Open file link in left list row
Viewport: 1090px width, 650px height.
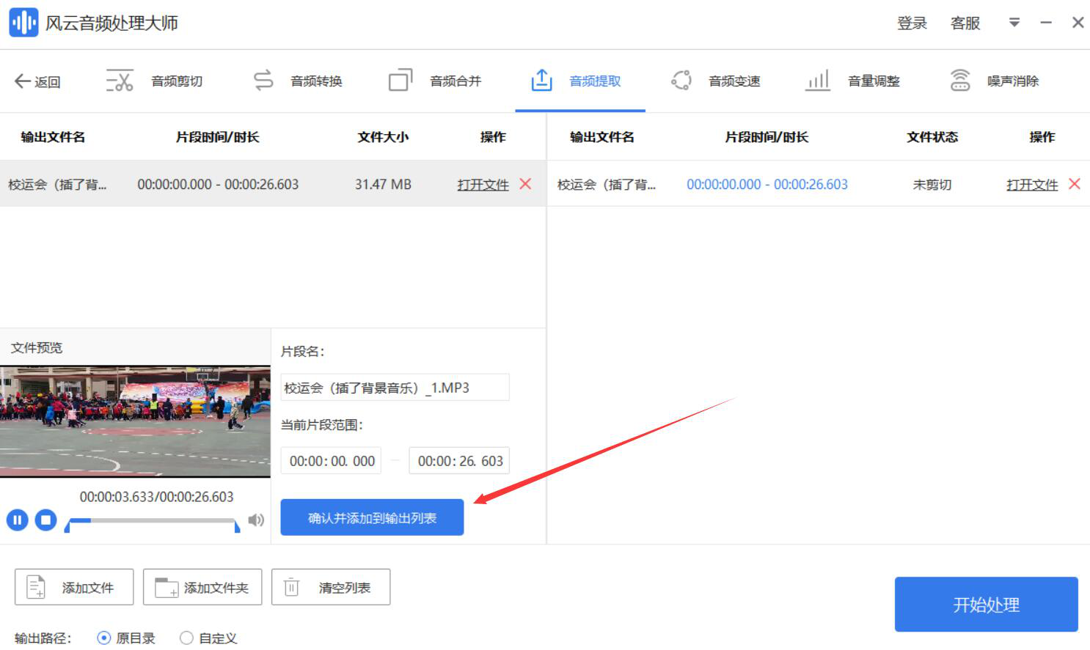tap(483, 185)
